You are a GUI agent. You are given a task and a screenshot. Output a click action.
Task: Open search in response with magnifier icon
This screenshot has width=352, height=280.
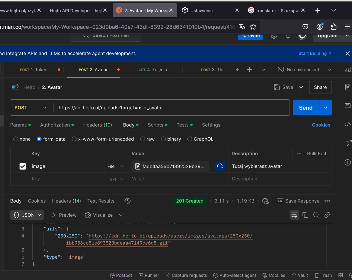point(316,215)
